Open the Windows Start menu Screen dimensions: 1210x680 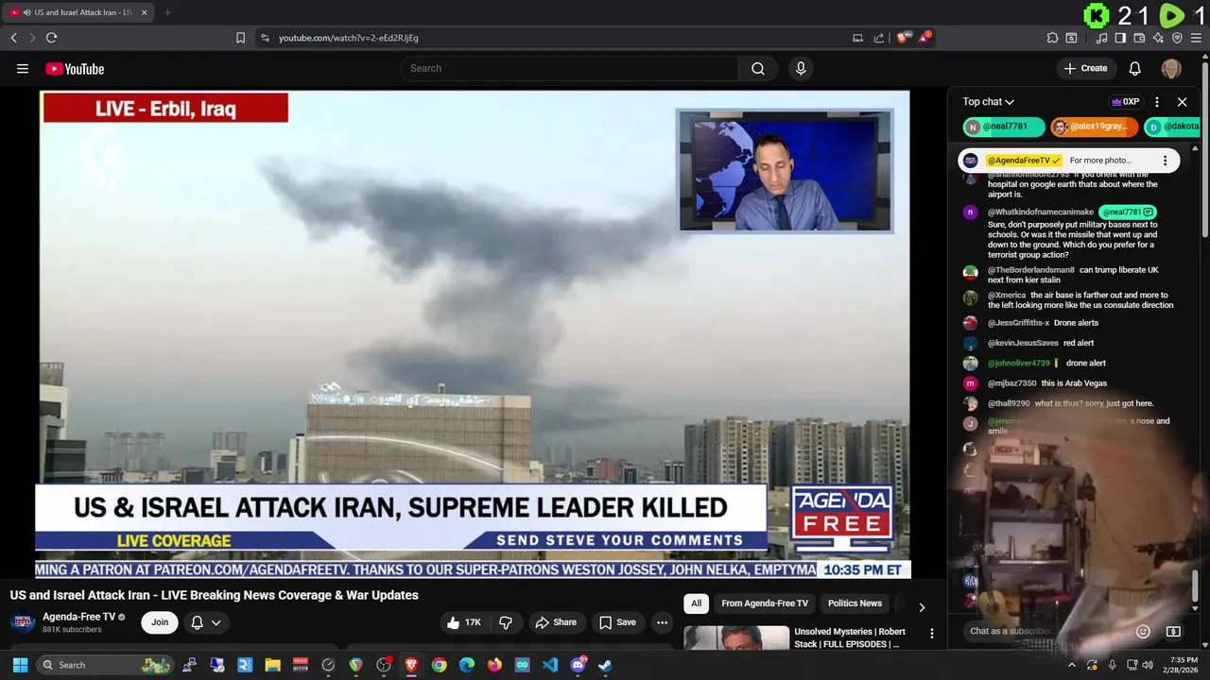20,665
